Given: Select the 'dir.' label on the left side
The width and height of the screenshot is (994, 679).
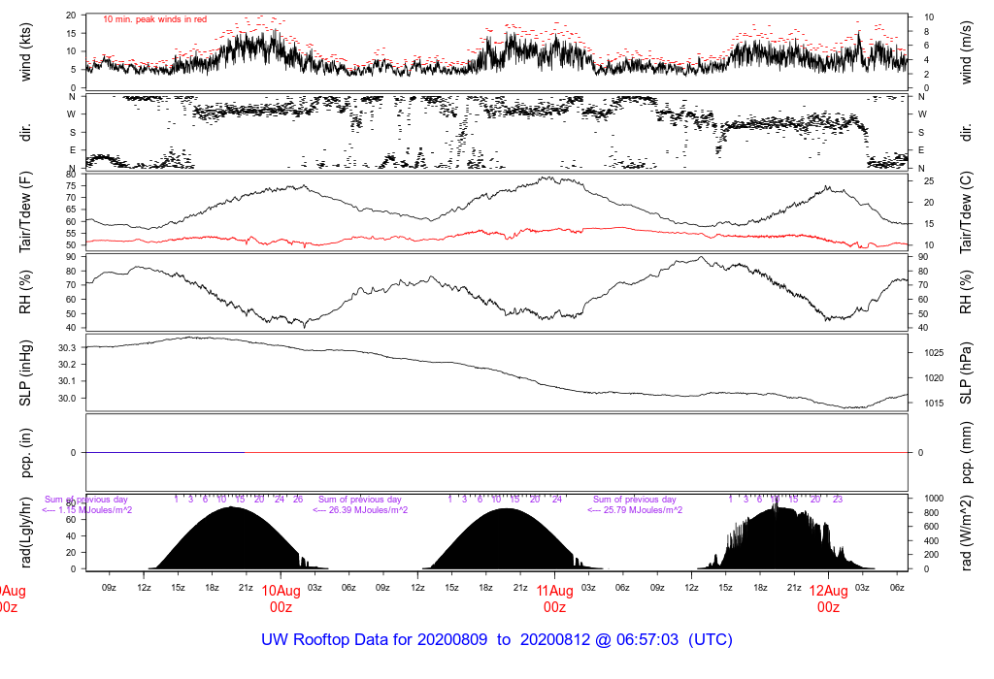Looking at the screenshot, I should click(25, 132).
